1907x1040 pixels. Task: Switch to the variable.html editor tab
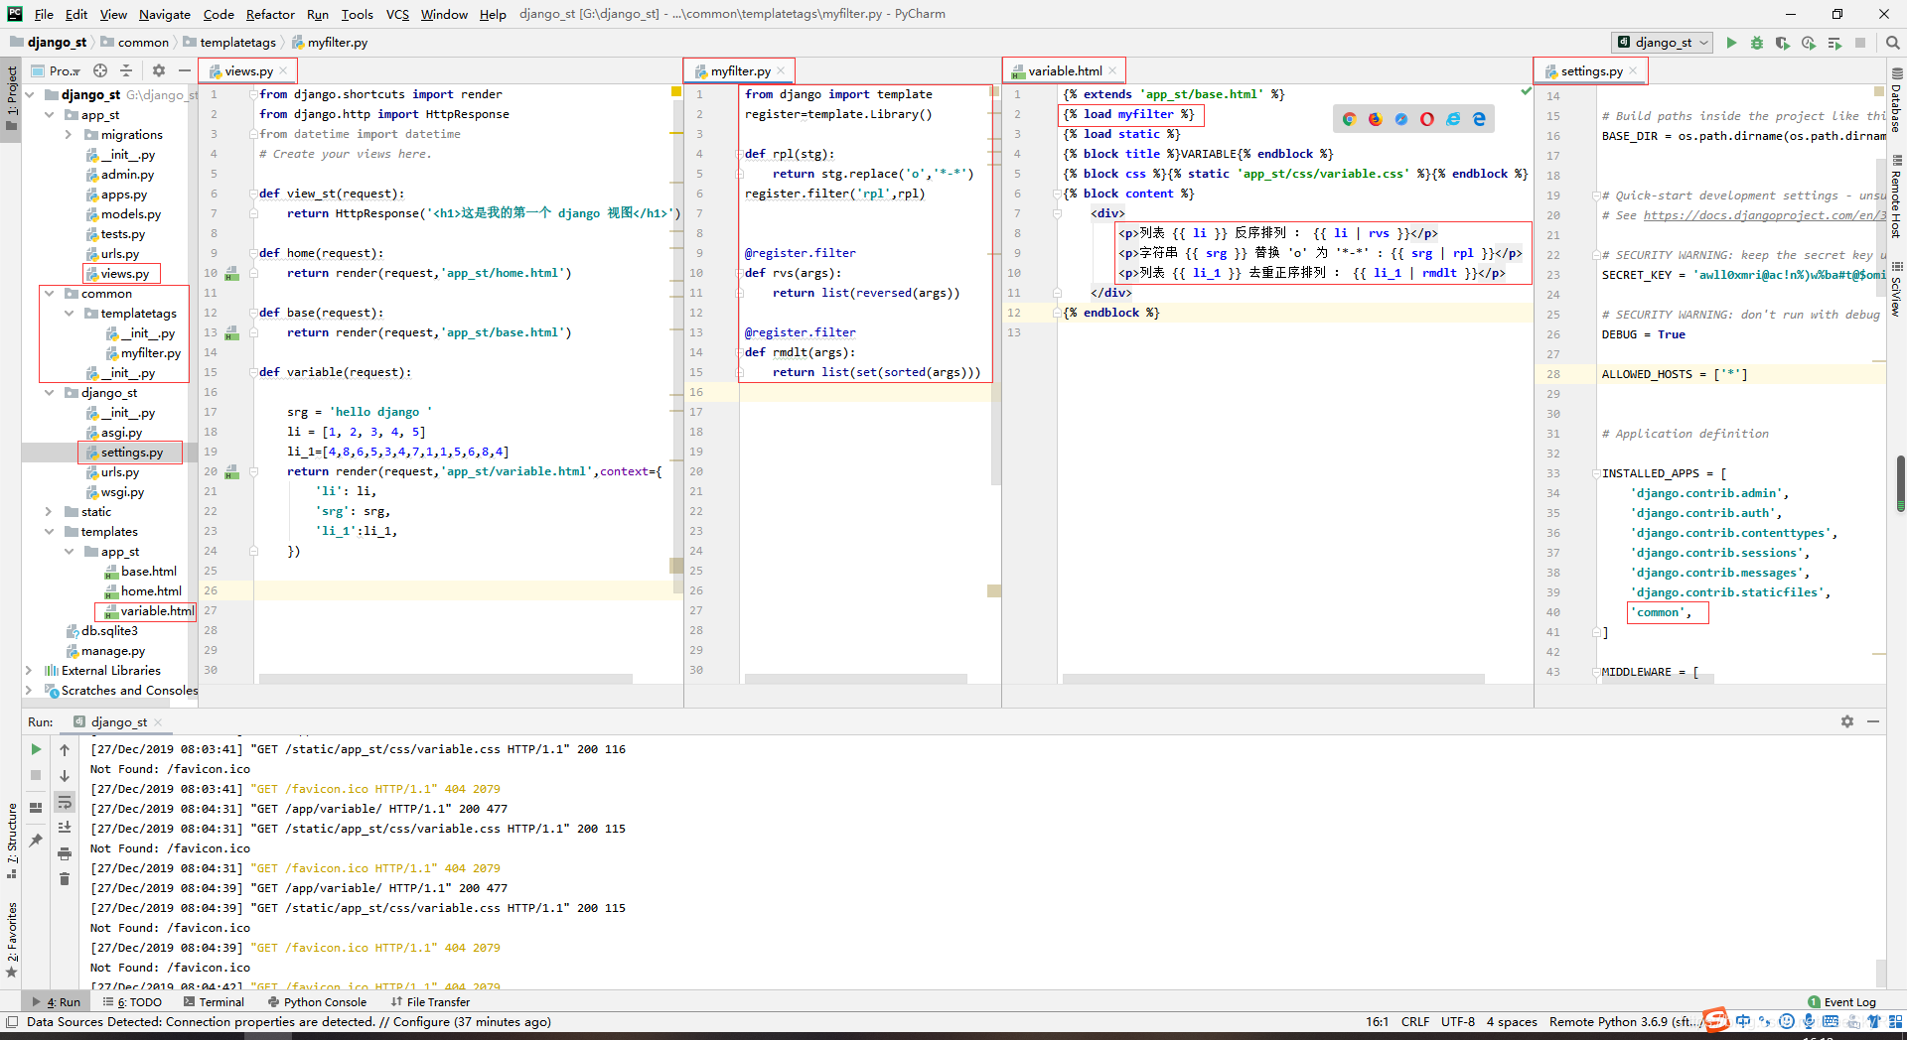[x=1064, y=71]
